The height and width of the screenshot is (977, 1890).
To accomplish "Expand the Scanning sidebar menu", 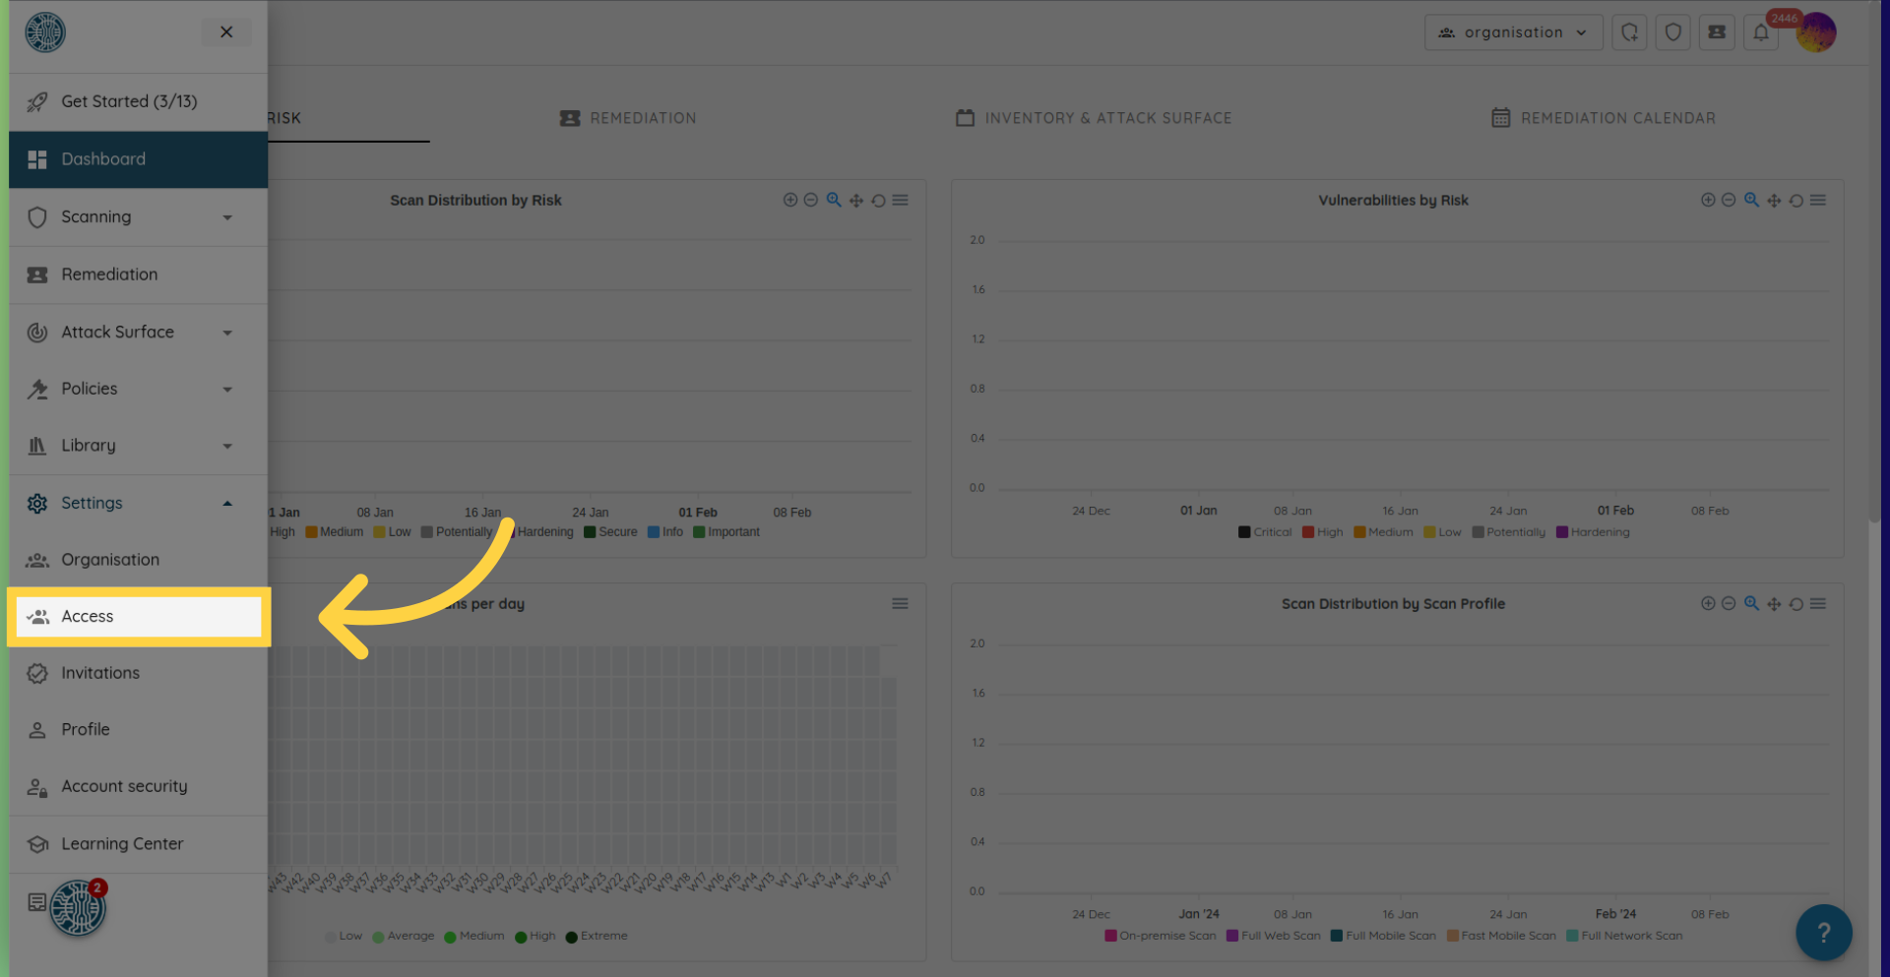I will click(x=138, y=216).
